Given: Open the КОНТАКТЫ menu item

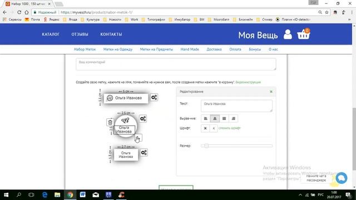Looking at the screenshot, I should (x=111, y=34).
